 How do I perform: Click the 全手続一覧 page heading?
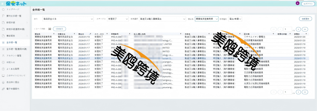[39, 9]
